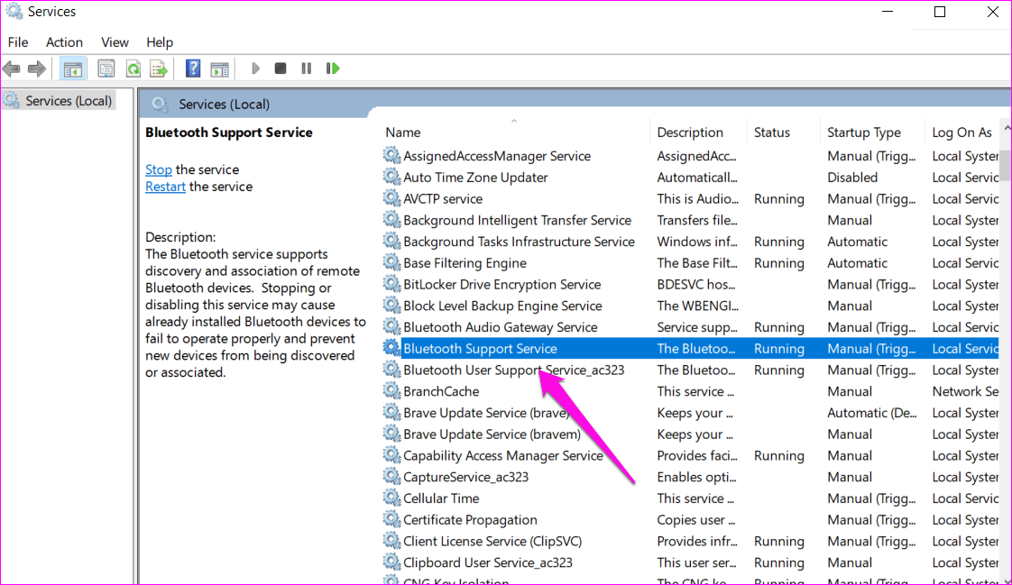Image resolution: width=1012 pixels, height=585 pixels.
Task: Select Auto Time Zone Updater row
Action: click(x=690, y=177)
